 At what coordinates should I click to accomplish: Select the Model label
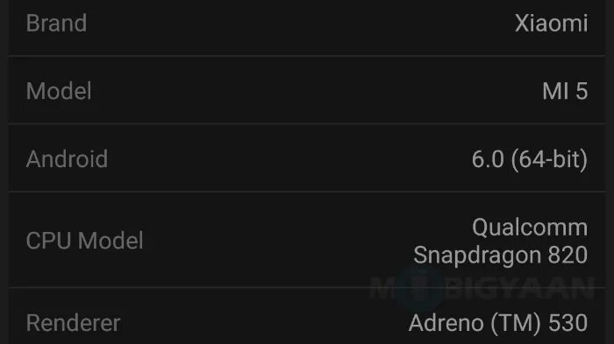click(x=59, y=91)
